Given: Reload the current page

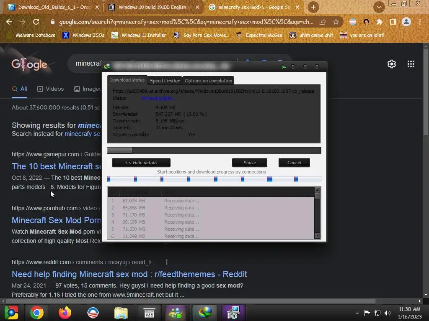Looking at the screenshot, I should [36, 22].
